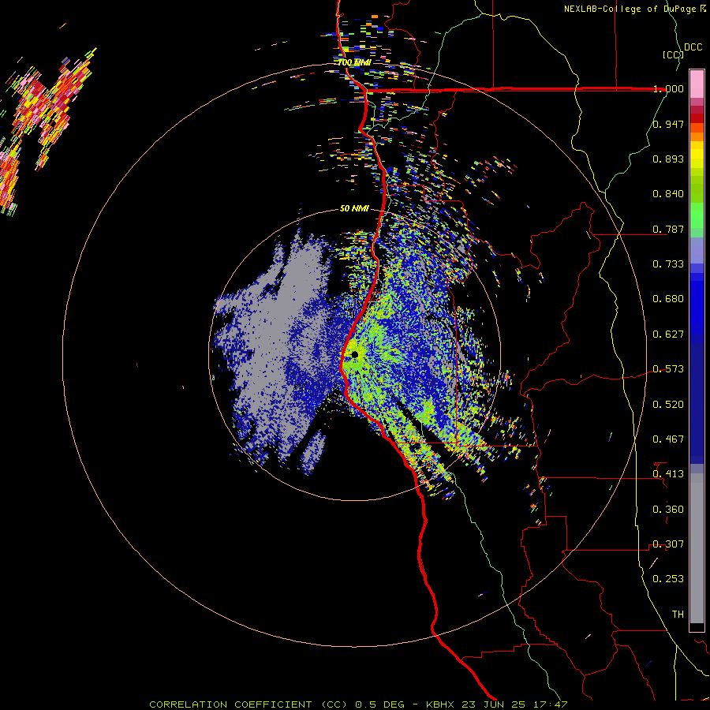Select the 0.733 scale value
This screenshot has height=710, width=710.
coord(668,264)
